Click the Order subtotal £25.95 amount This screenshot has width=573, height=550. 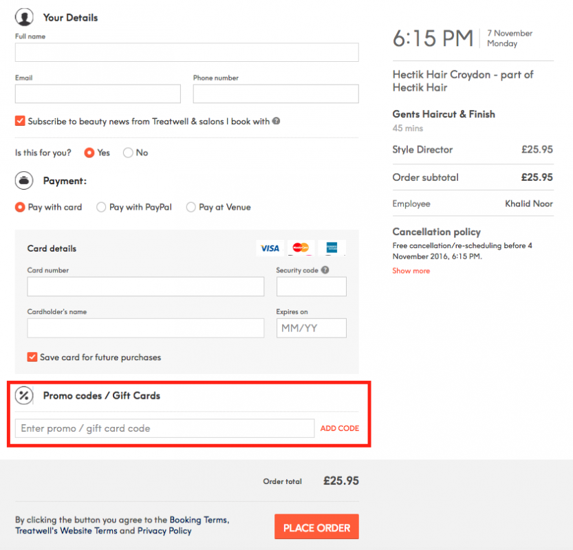[x=537, y=177]
